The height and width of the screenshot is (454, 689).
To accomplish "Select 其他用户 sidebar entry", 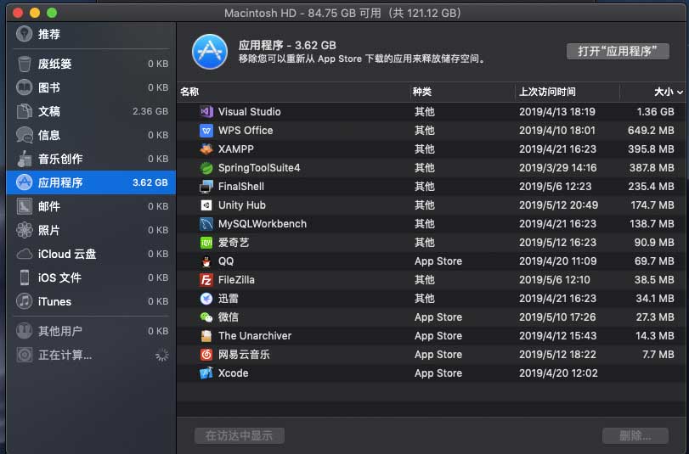I will [x=91, y=331].
